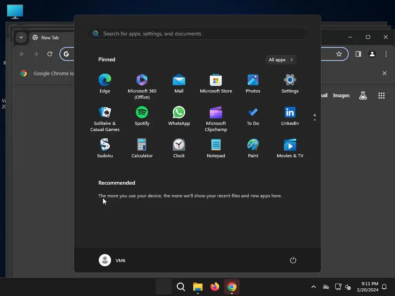Viewport: 395px width, 296px height.
Task: Go to next page of pinned apps
Action: 315,120
